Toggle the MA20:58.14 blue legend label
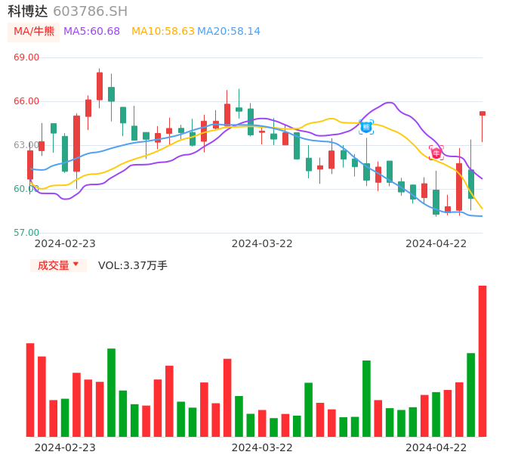Image resolution: width=518 pixels, height=458 pixels. [x=228, y=32]
